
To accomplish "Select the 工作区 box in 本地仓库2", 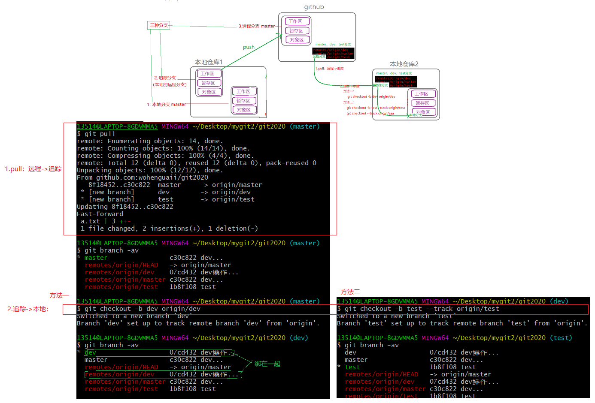I will click(x=422, y=94).
